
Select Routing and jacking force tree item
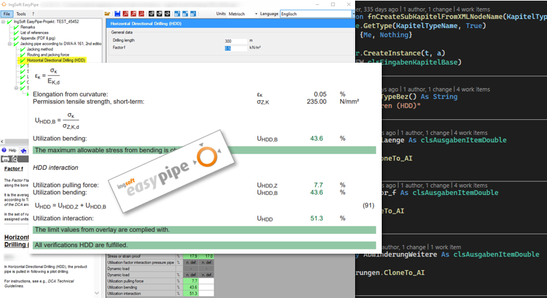pyautogui.click(x=48, y=55)
